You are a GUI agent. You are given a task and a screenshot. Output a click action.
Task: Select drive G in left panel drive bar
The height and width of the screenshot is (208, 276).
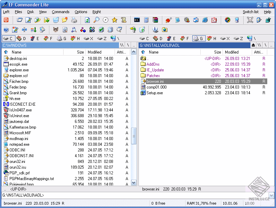(62, 38)
